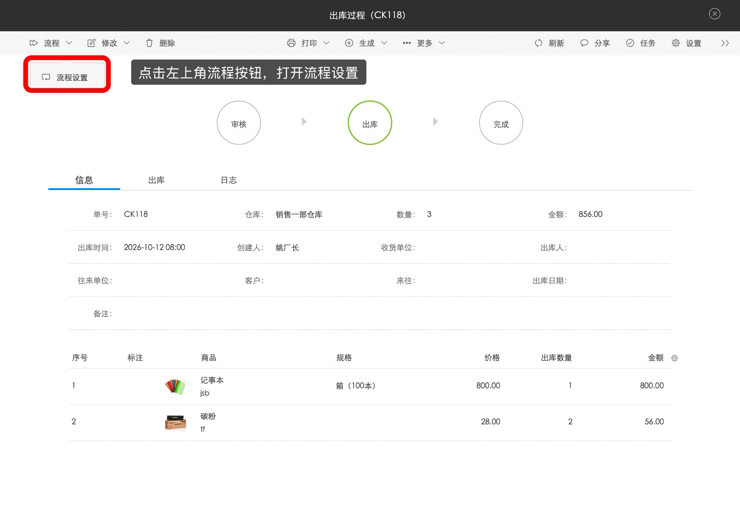The width and height of the screenshot is (740, 511).
Task: Click the 删除 button label
Action: pyautogui.click(x=167, y=43)
